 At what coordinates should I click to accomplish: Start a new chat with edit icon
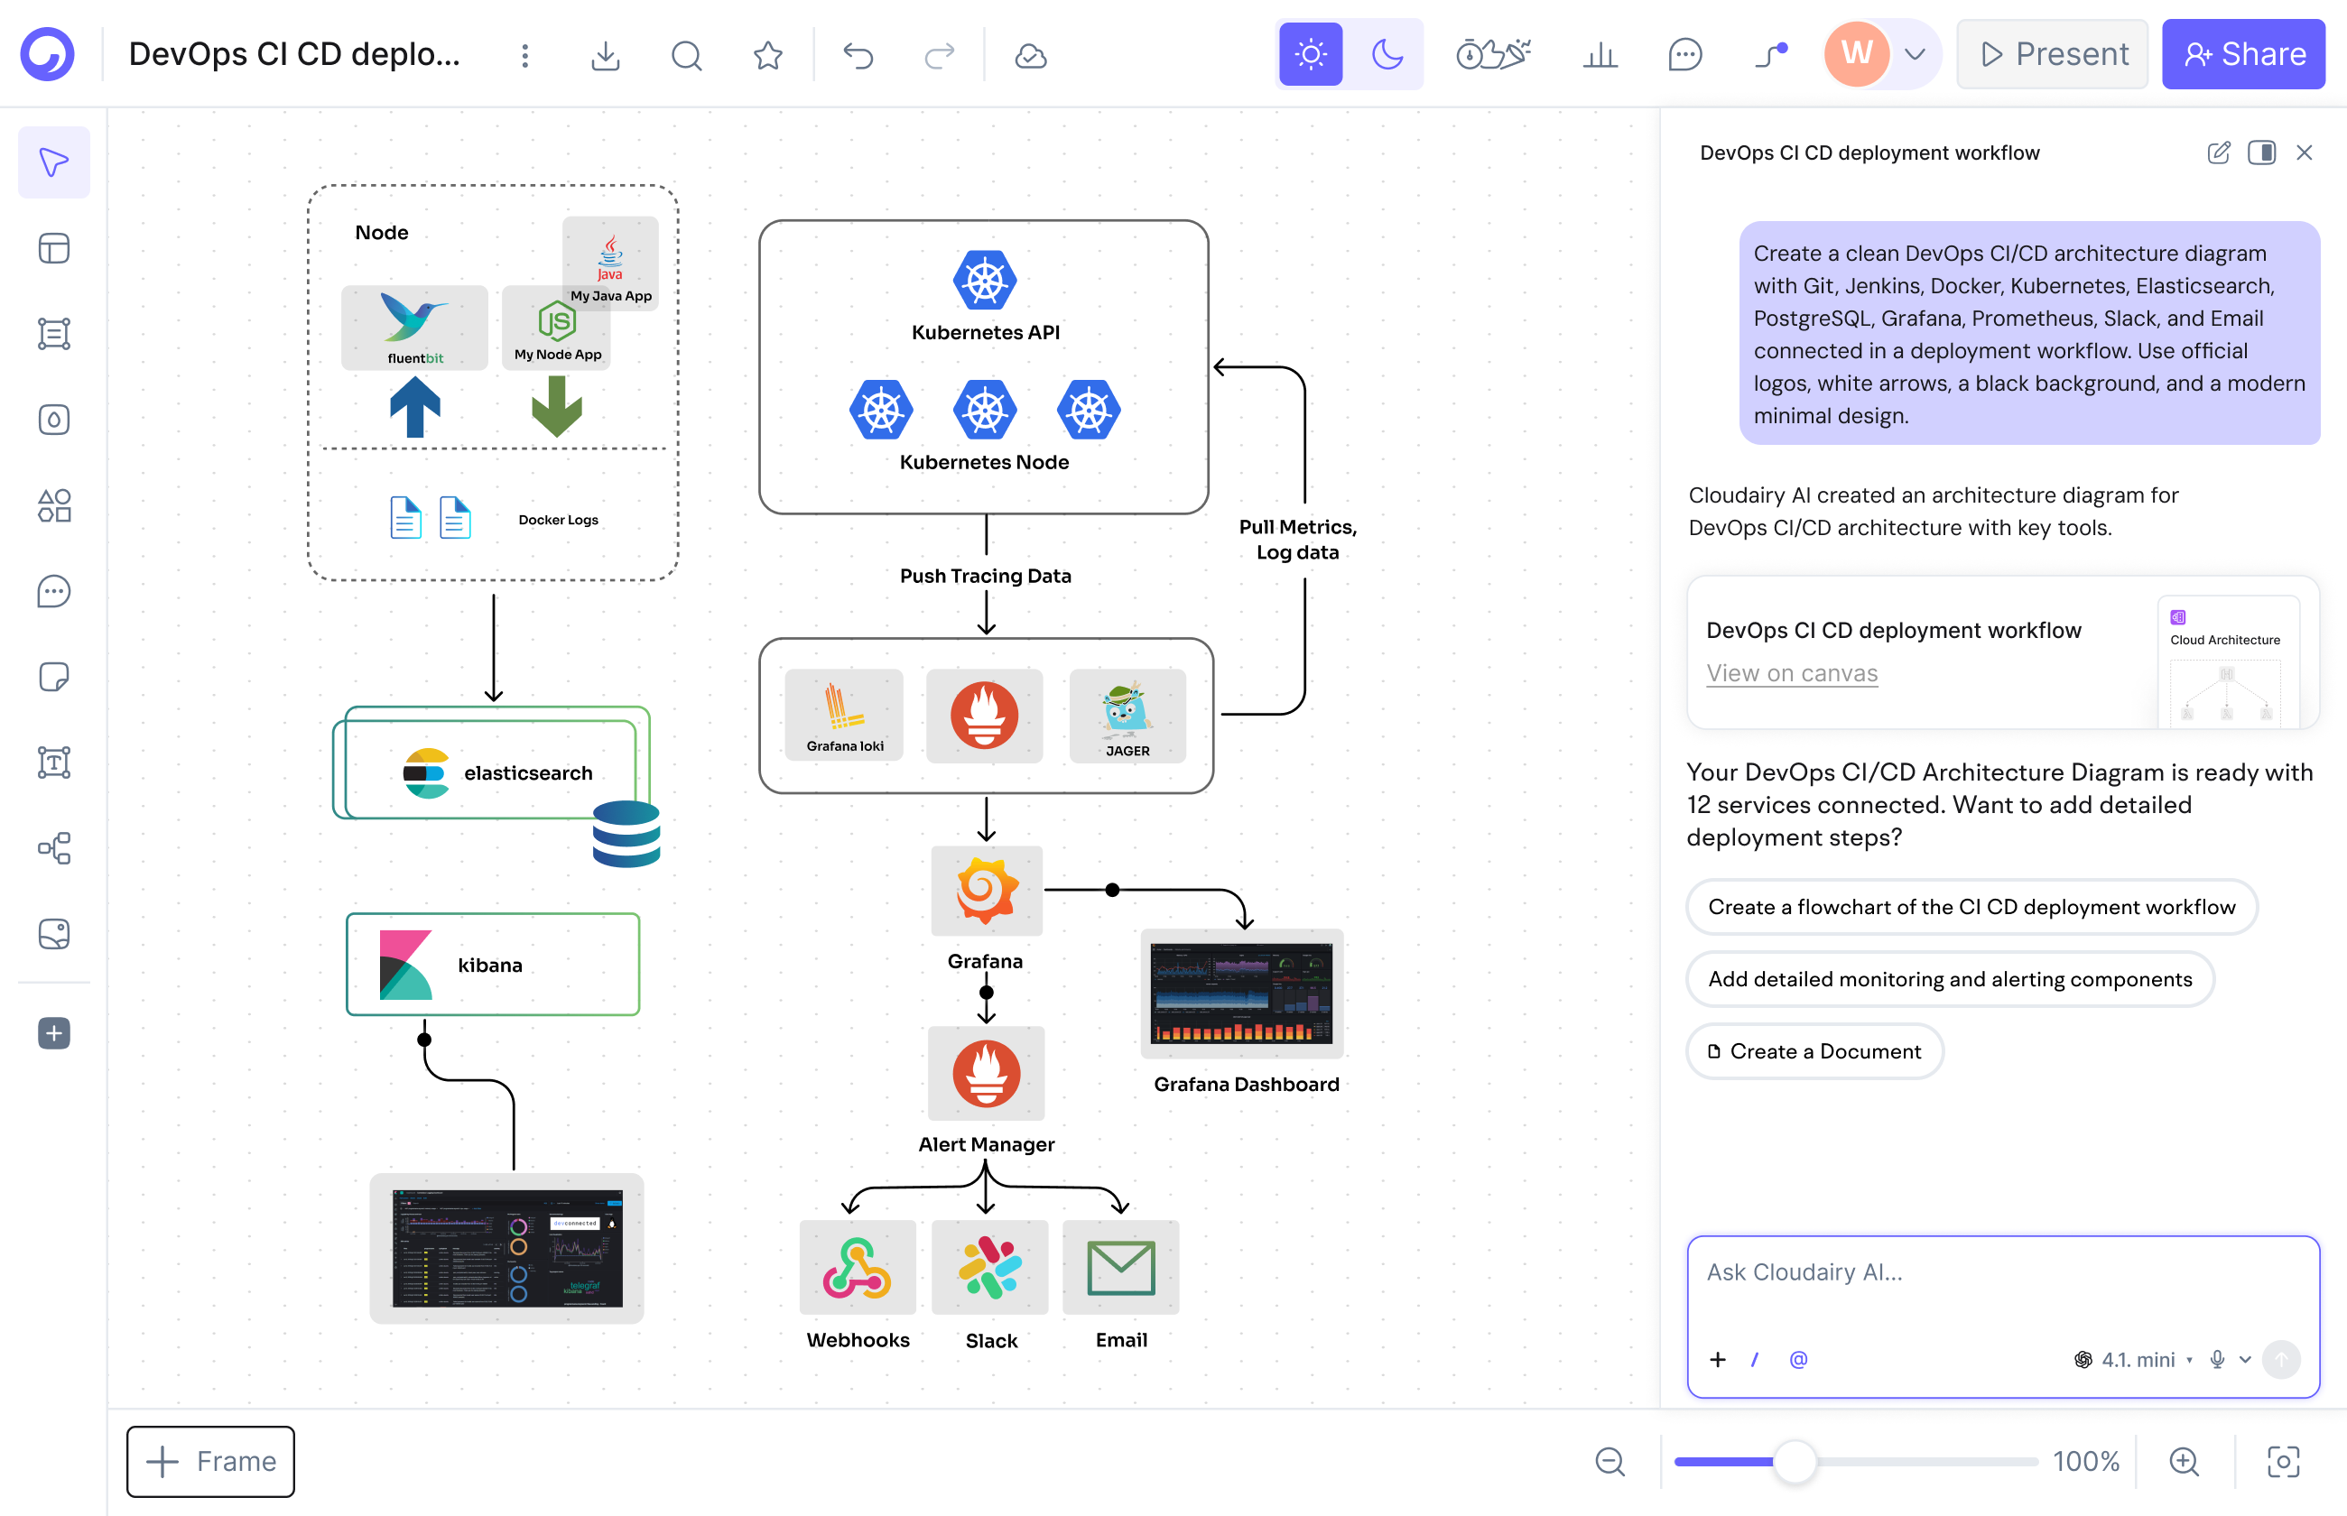(x=2219, y=153)
